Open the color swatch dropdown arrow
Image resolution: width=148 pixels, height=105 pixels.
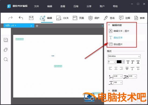124,62
